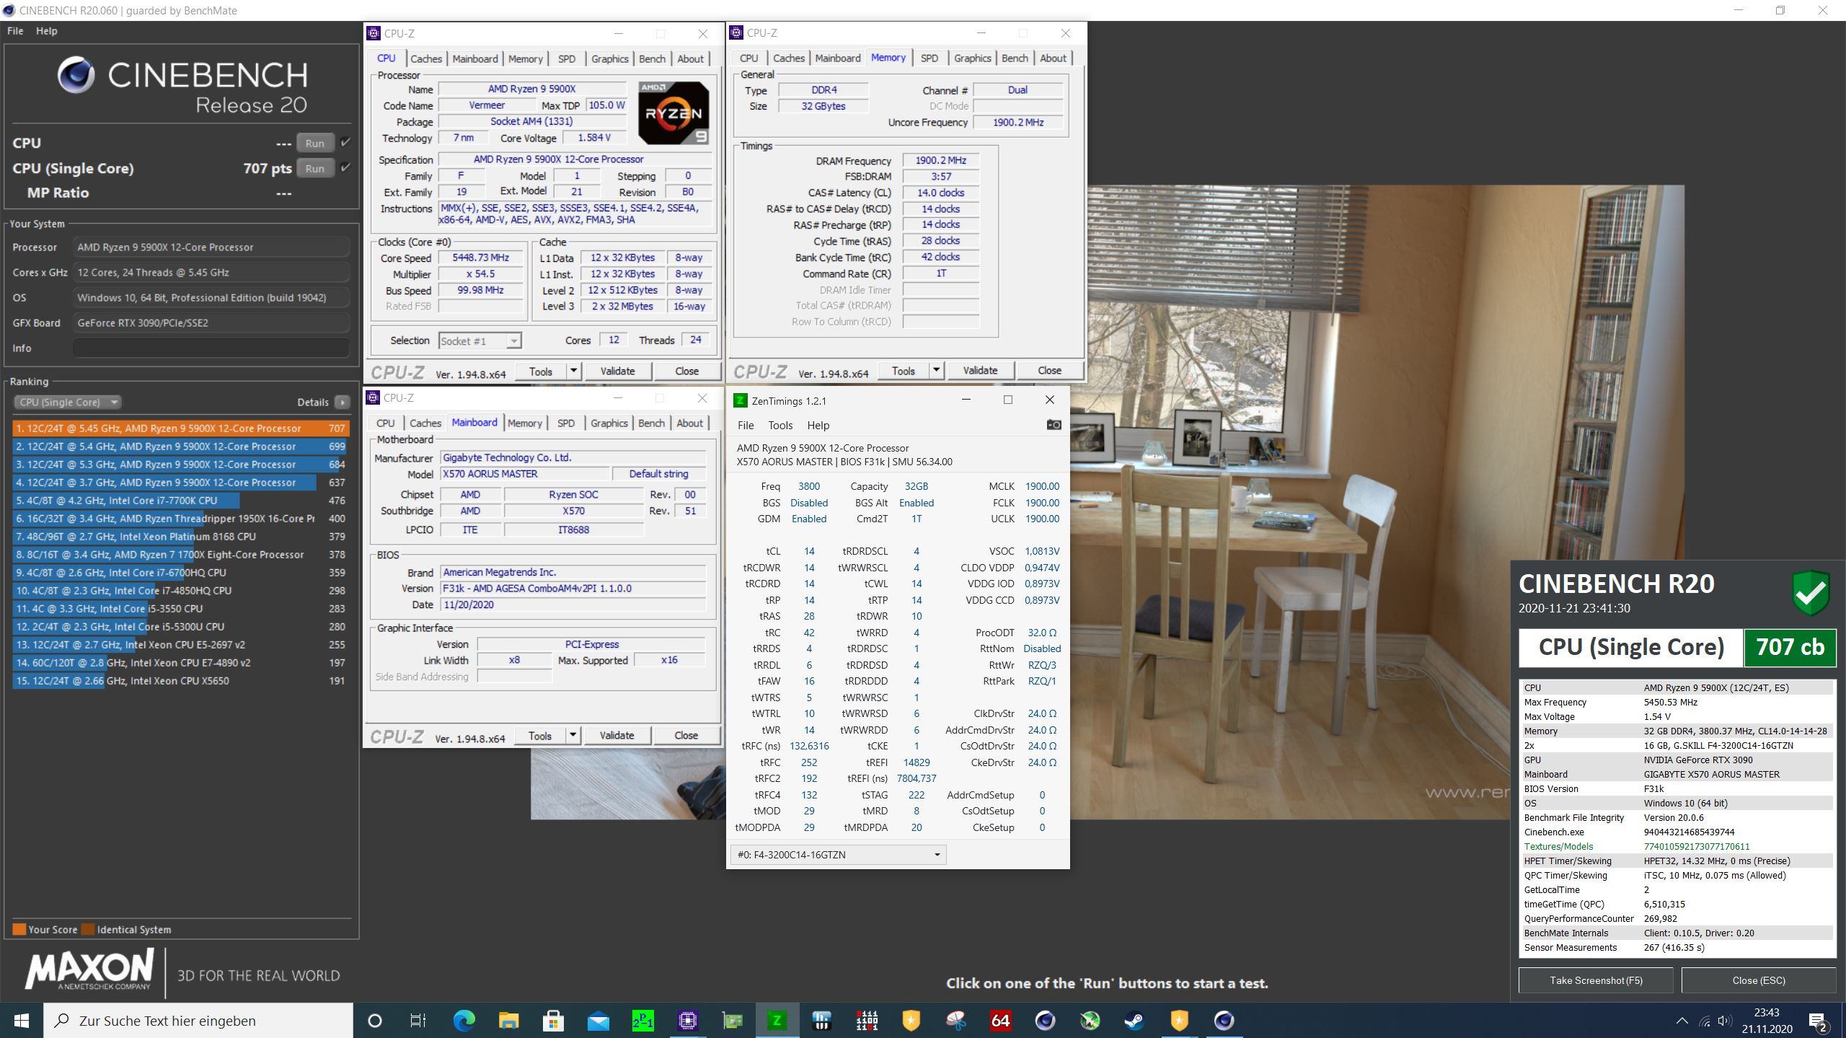Open the SPD tab in CPU-Z

pos(567,57)
